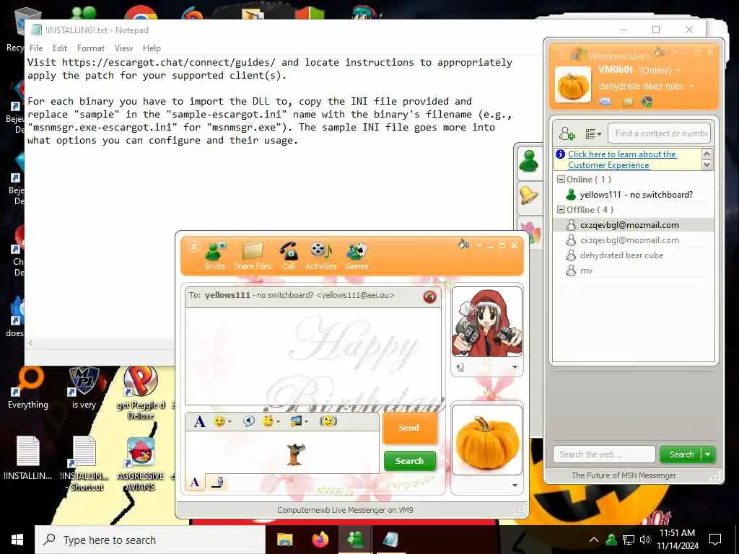739x554 pixels.
Task: Open dropdown under own pumpkin picture
Action: (x=515, y=485)
